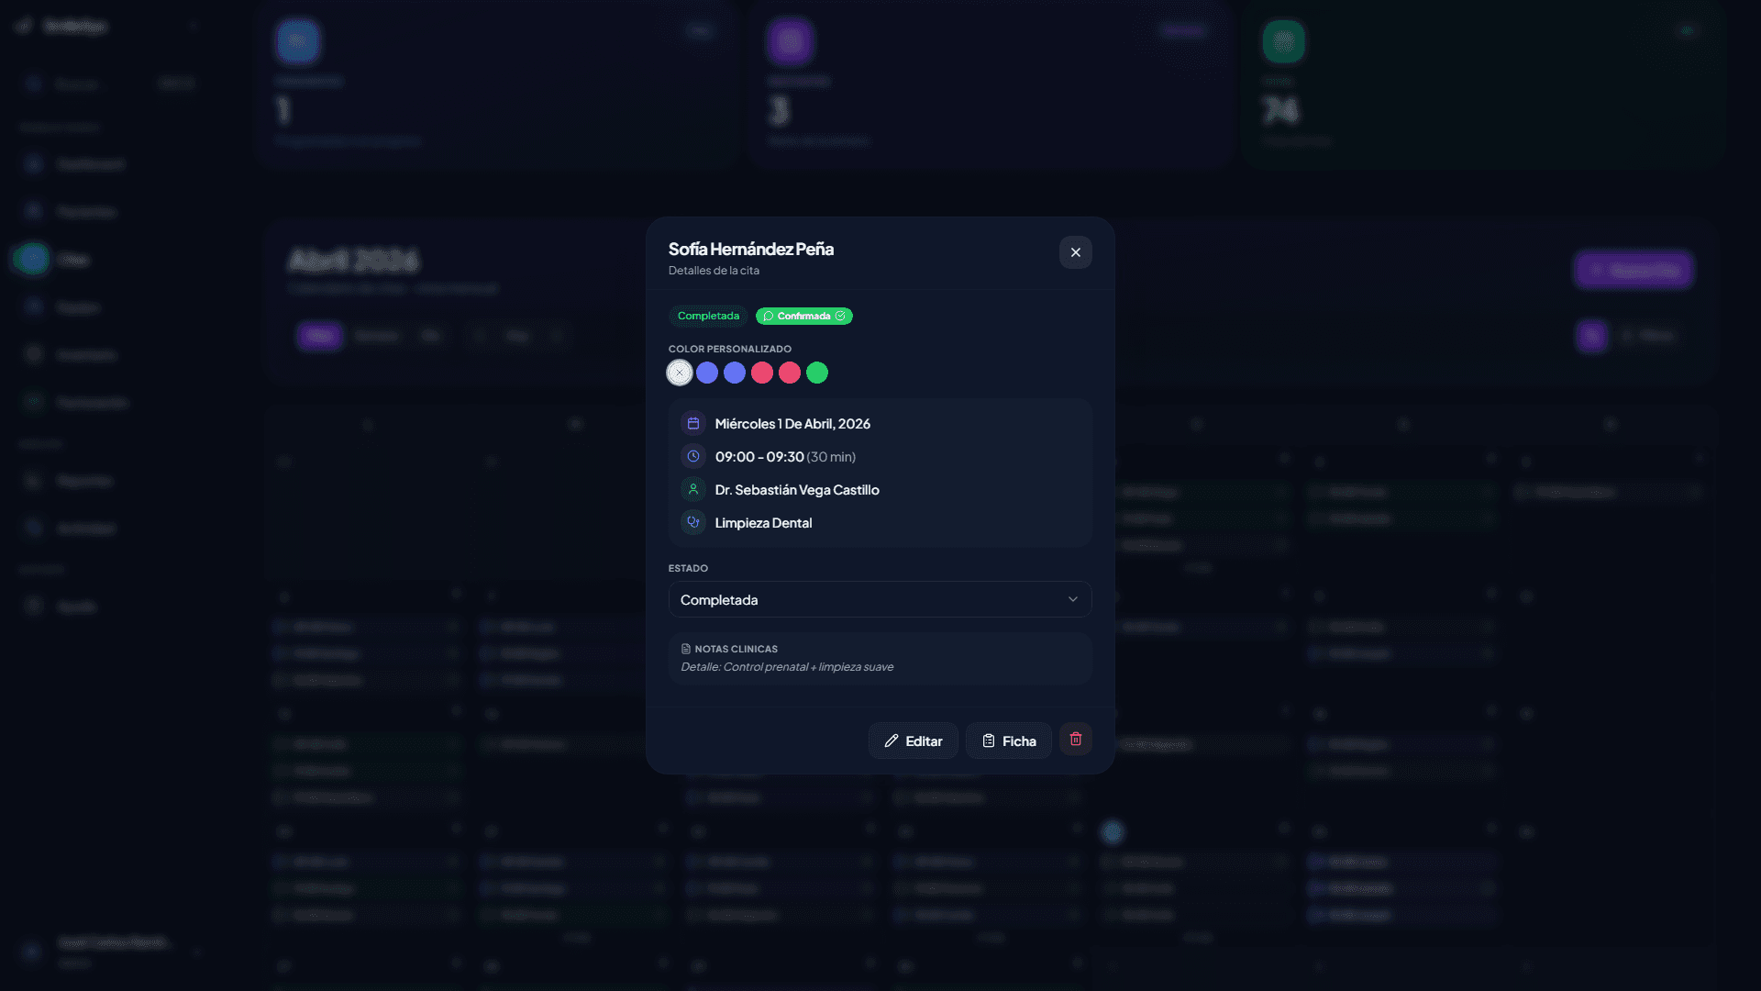
Task: Click the chevron arrow of Estado dropdown
Action: click(x=1072, y=599)
